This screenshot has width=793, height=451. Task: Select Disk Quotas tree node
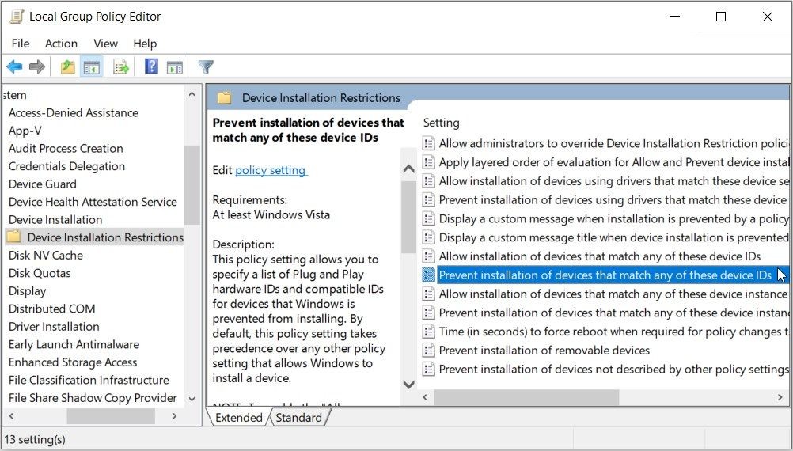(x=40, y=273)
